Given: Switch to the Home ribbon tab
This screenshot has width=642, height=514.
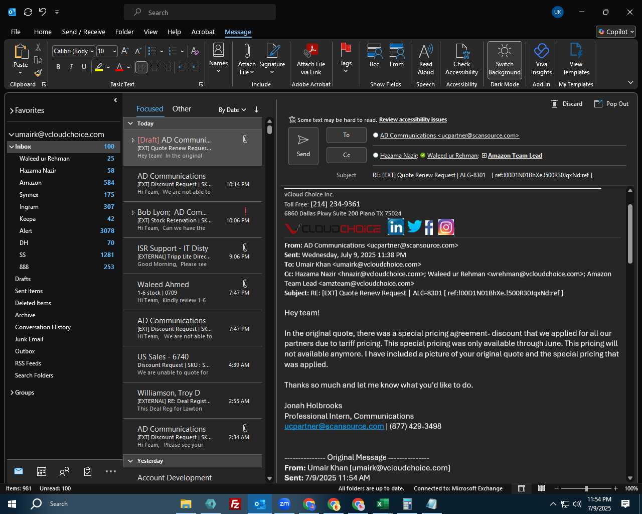Looking at the screenshot, I should pyautogui.click(x=43, y=32).
